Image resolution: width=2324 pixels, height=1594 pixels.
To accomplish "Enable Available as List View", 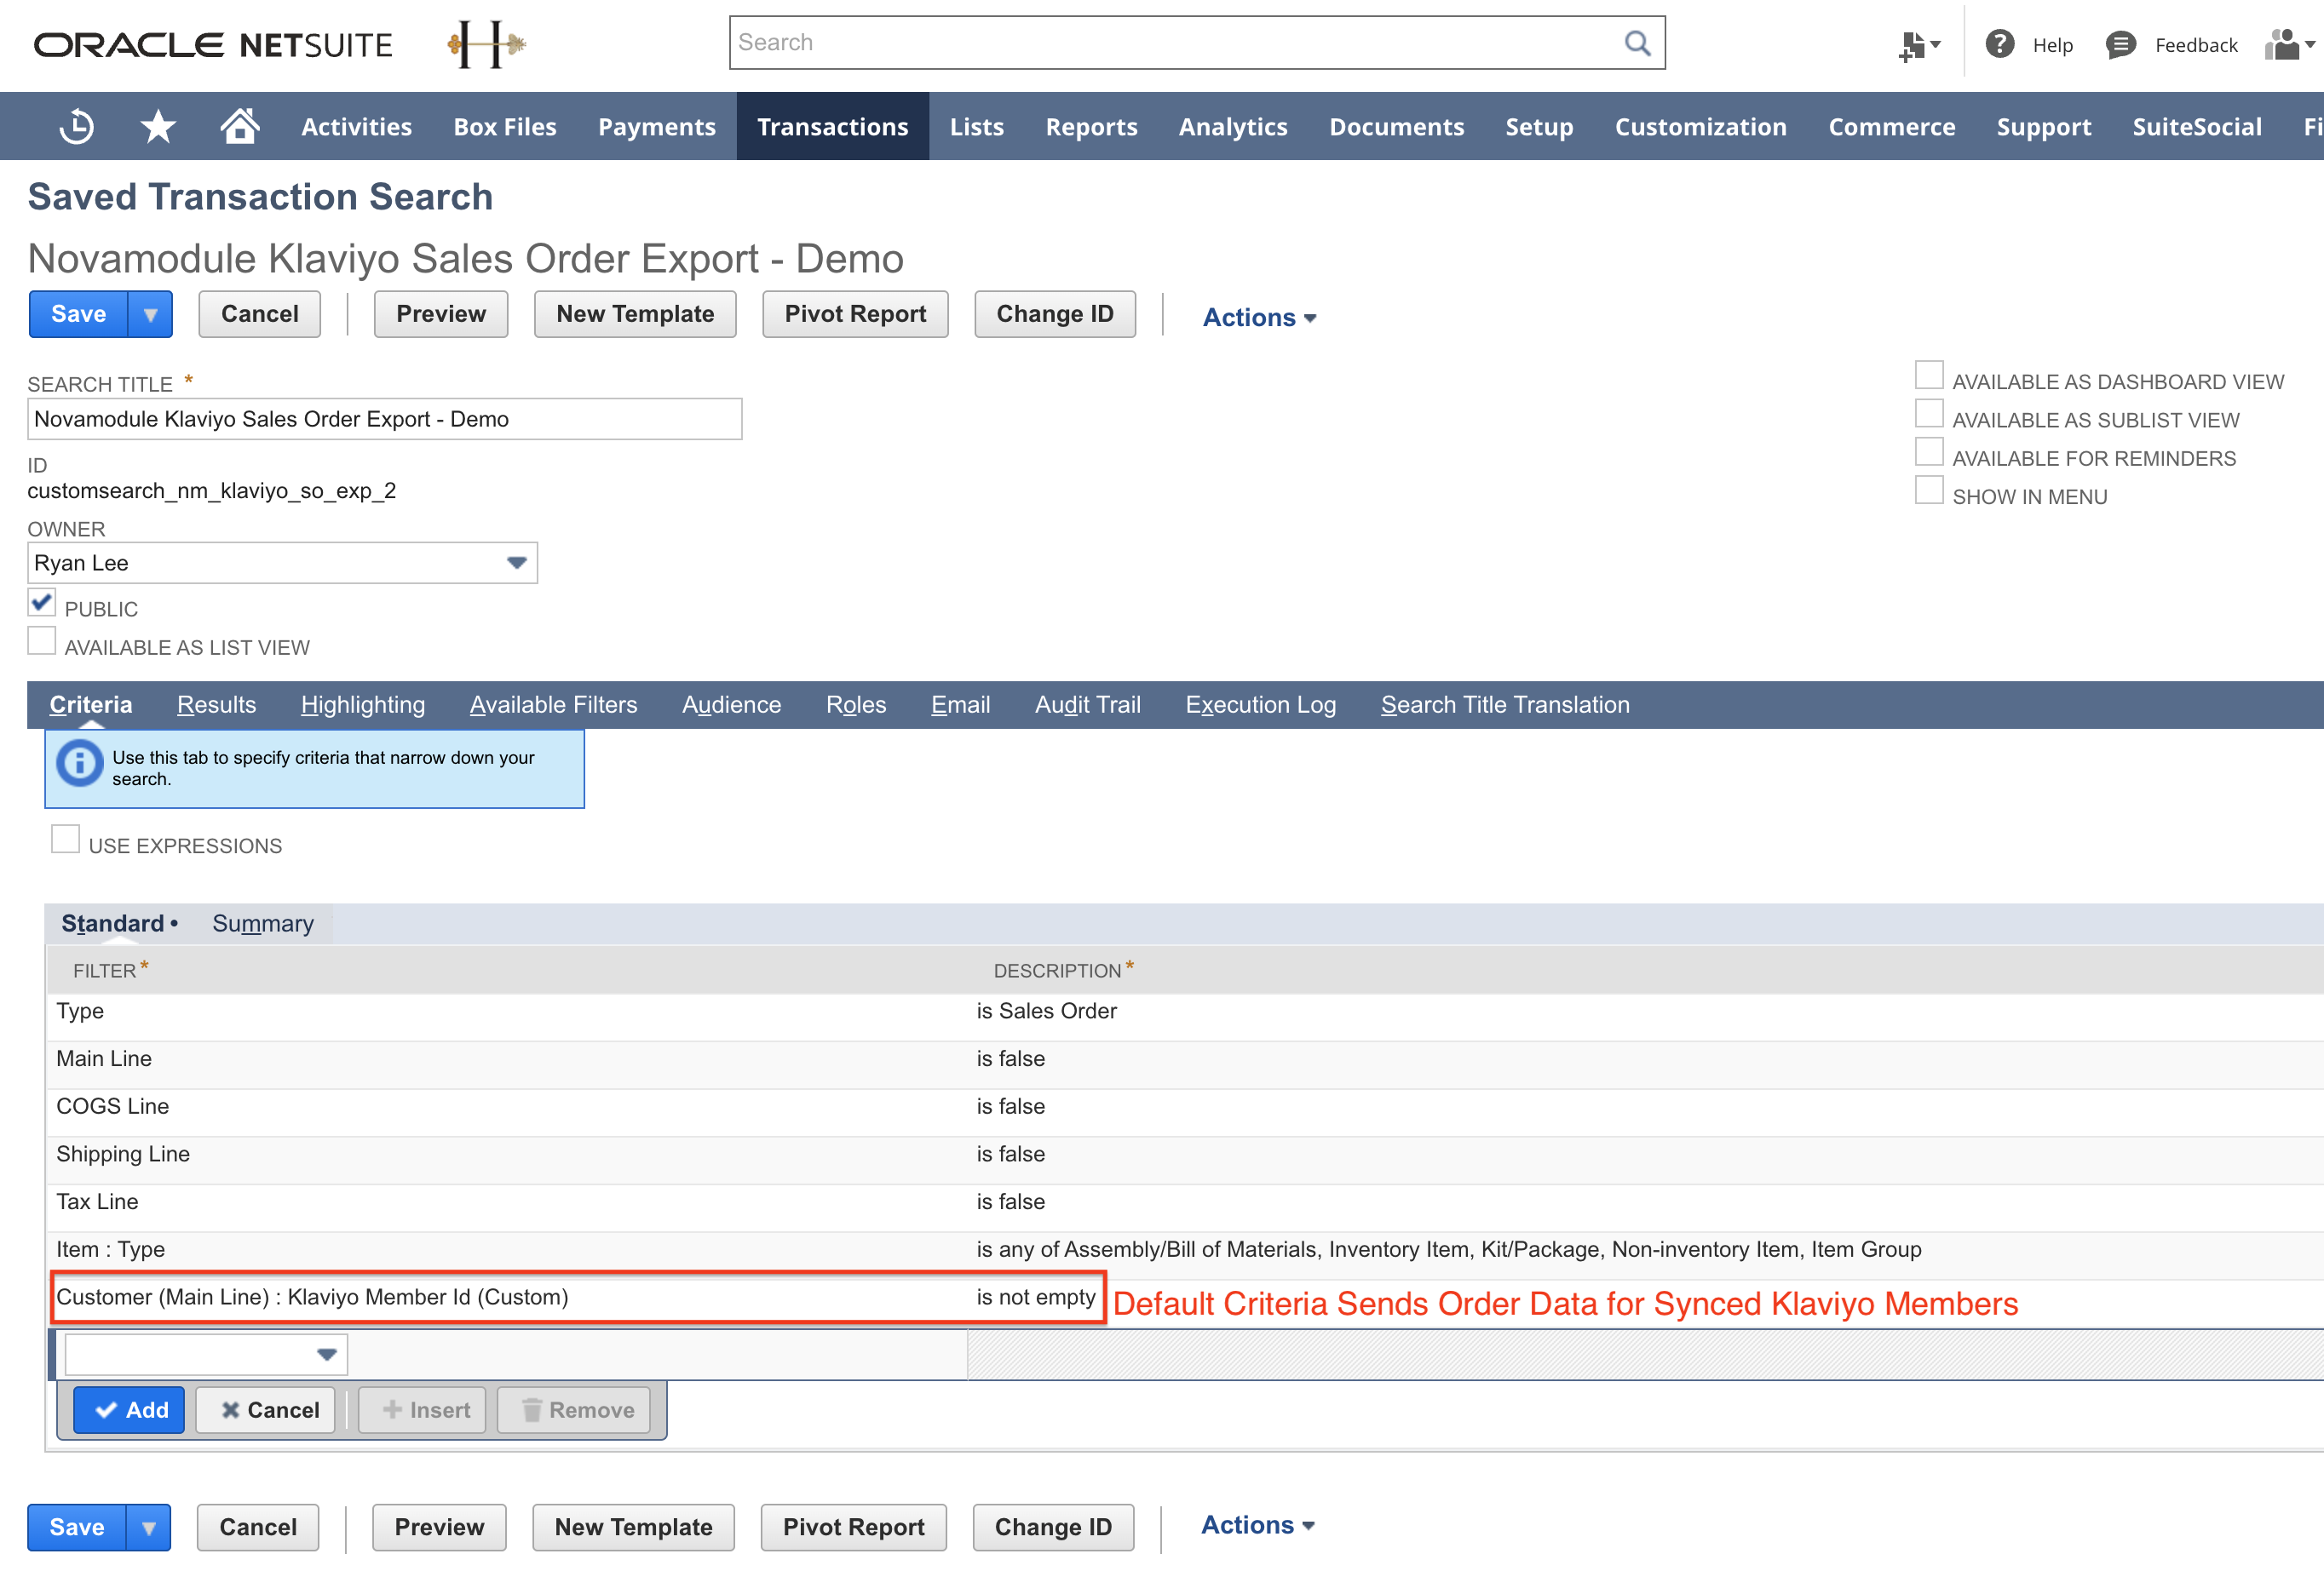I will tap(41, 640).
